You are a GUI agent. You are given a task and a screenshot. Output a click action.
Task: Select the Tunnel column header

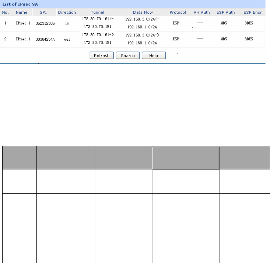click(97, 12)
